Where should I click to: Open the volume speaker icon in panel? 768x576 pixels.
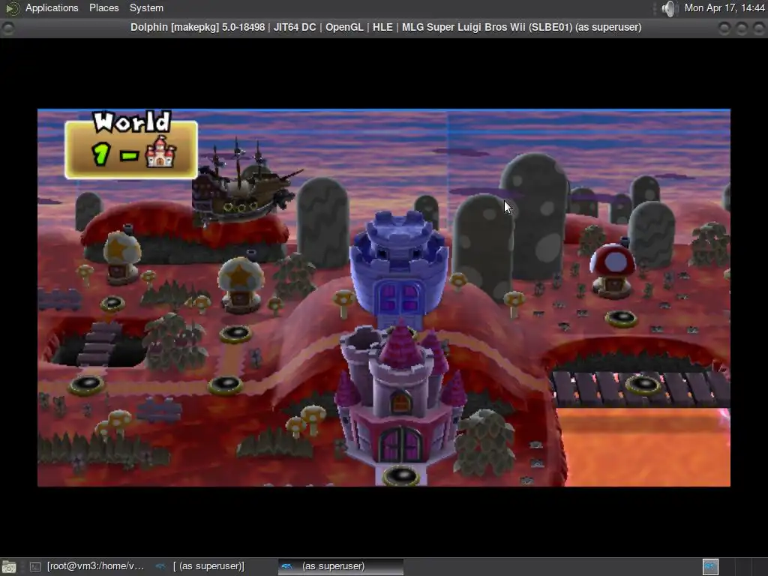(x=668, y=8)
